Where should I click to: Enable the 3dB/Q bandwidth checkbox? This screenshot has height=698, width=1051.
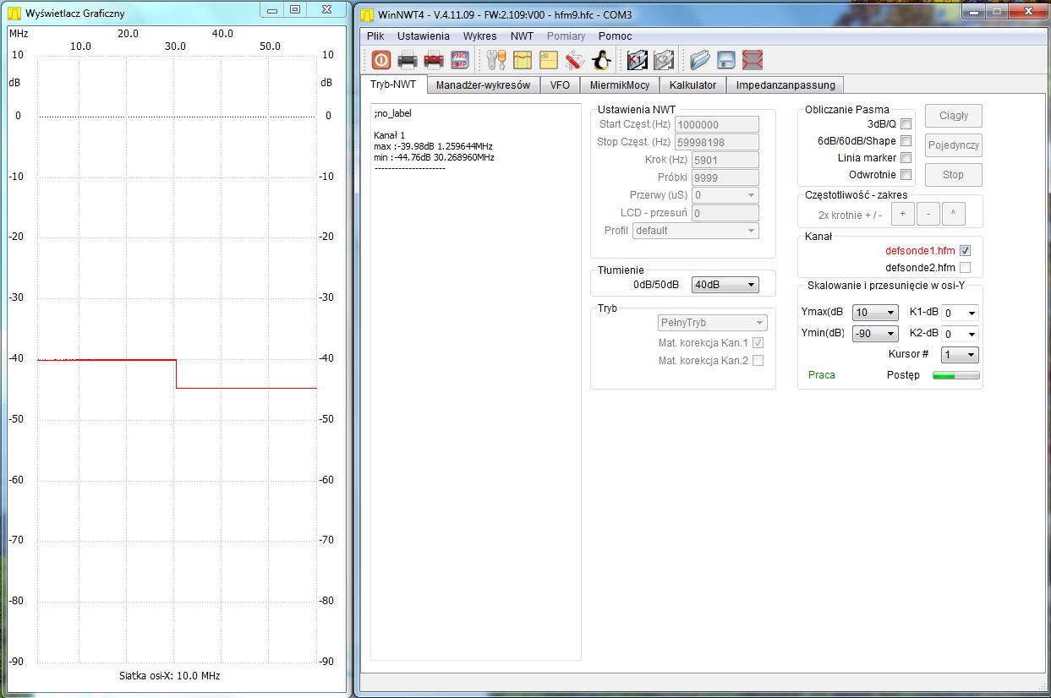906,124
